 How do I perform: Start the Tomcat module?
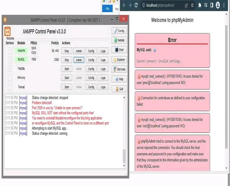coord(67,87)
